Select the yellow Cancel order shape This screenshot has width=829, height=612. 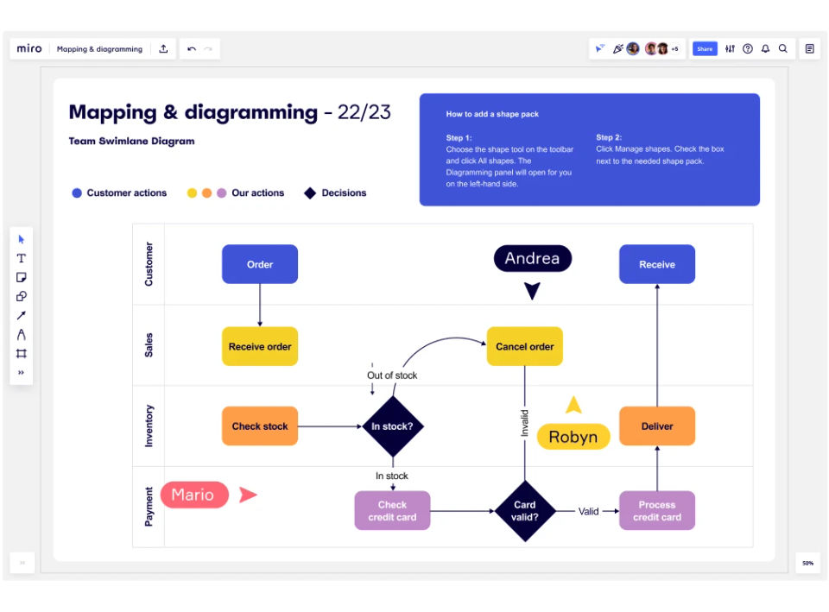coord(524,347)
